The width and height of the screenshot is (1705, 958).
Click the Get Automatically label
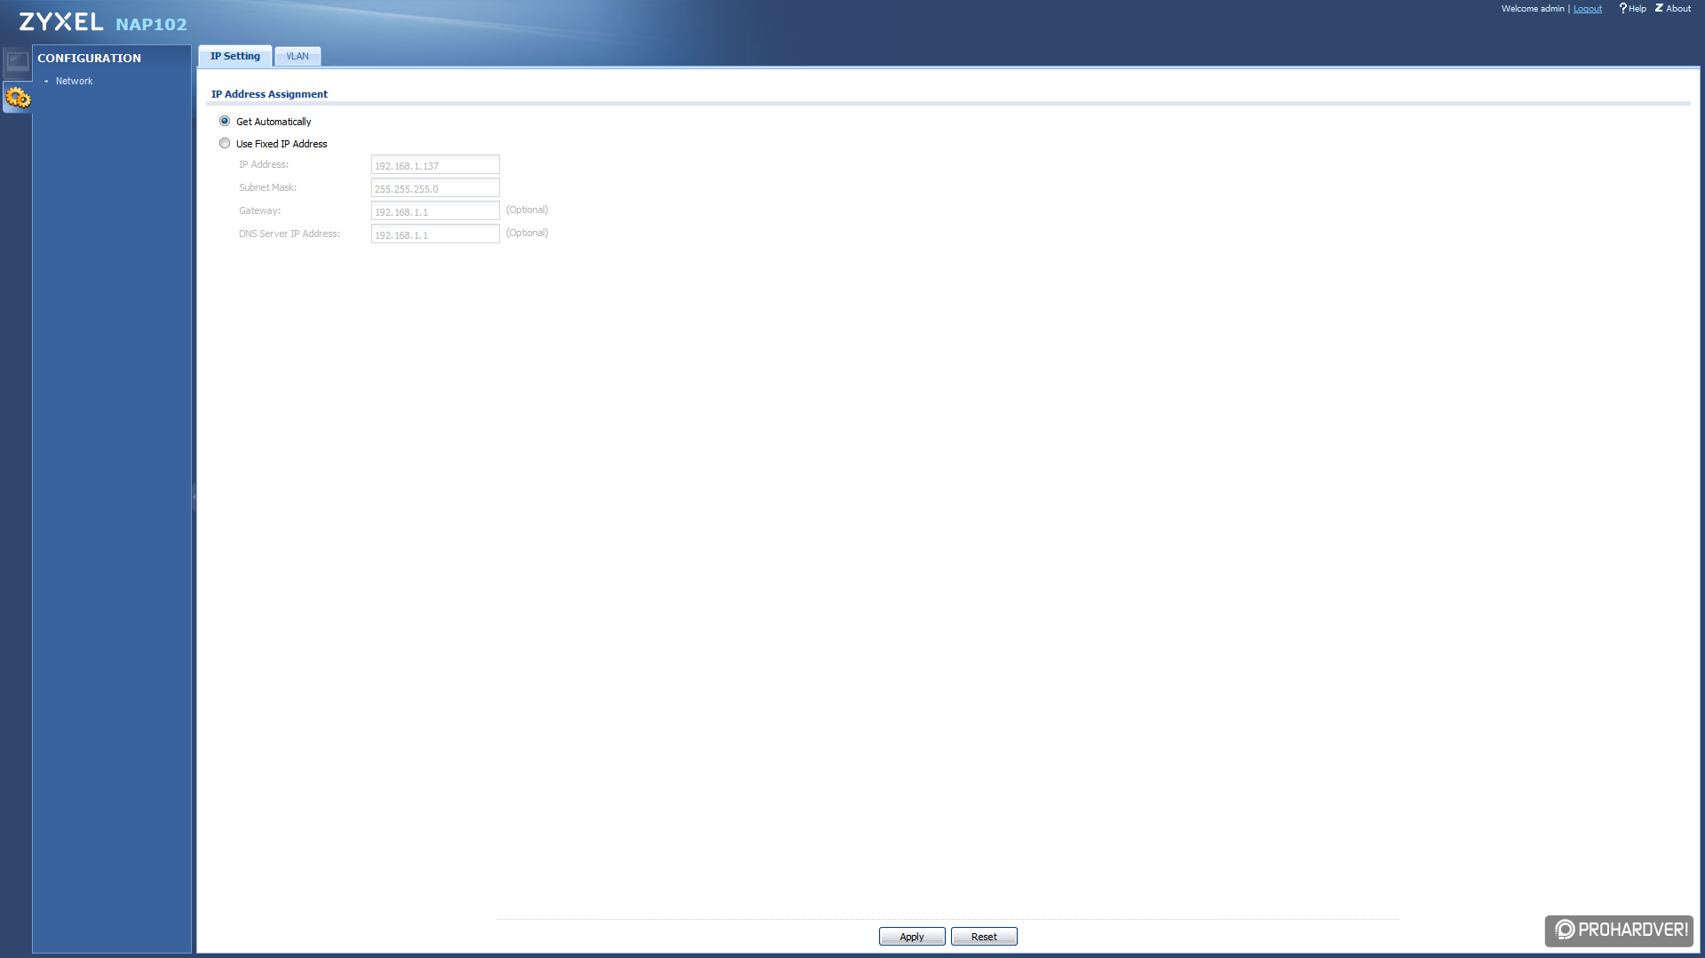point(274,122)
